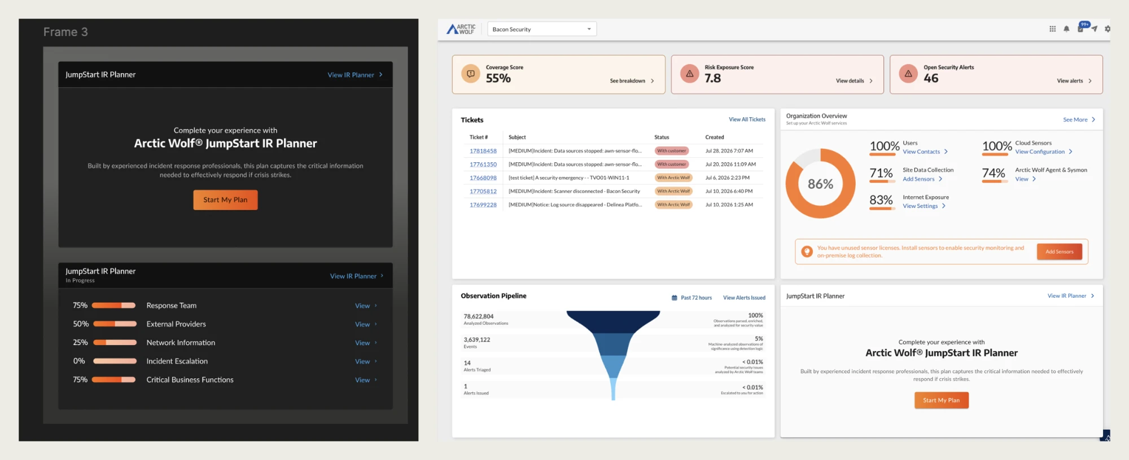
Task: Click the arrow next to View Contacts
Action: tap(946, 152)
